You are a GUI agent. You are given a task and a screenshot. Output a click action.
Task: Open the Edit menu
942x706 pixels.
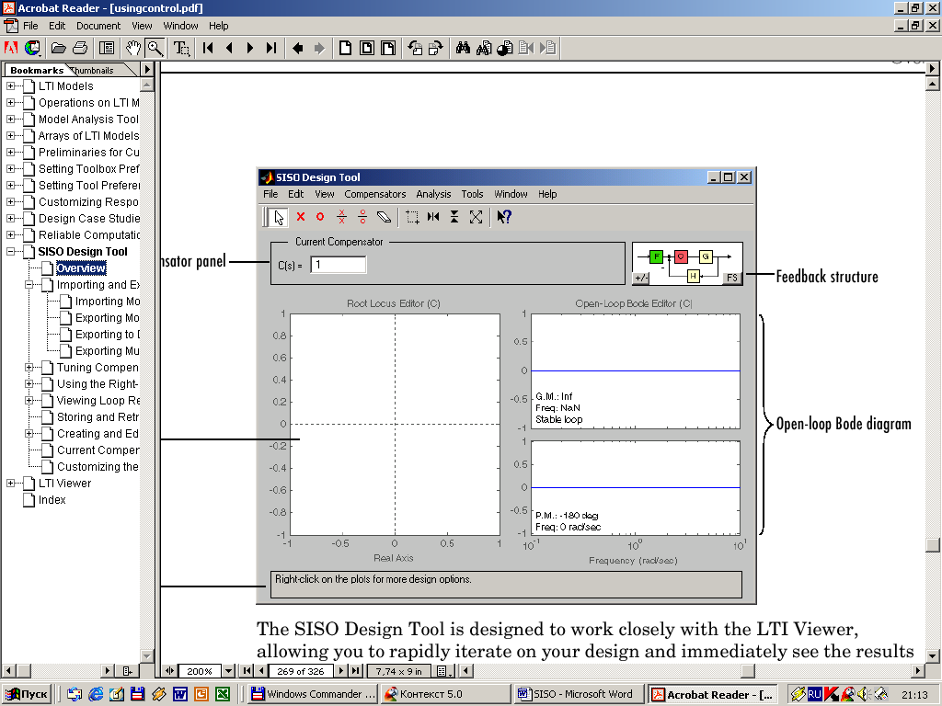(x=57, y=26)
